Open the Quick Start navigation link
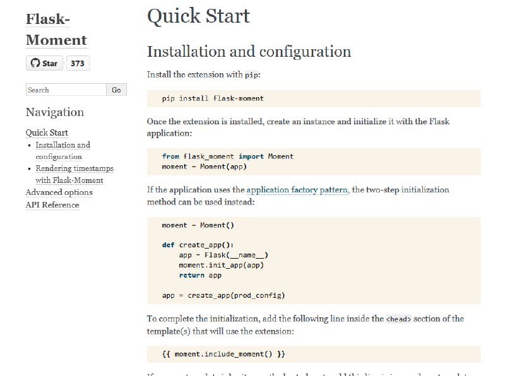 point(47,132)
